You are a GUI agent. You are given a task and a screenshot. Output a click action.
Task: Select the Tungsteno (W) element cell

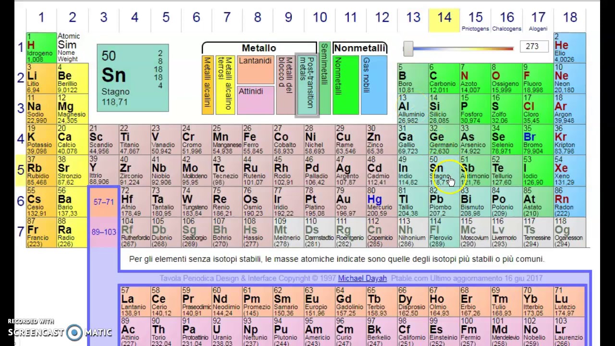[x=196, y=202]
